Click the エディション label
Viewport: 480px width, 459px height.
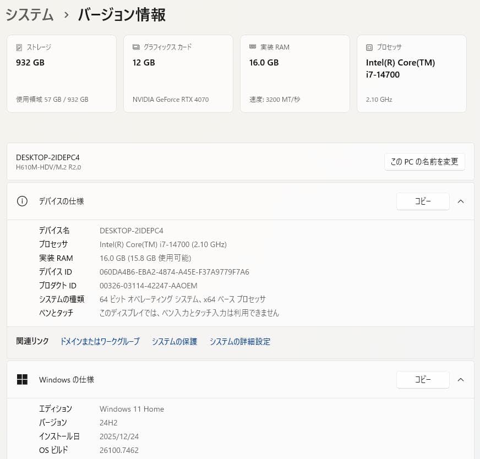56,409
